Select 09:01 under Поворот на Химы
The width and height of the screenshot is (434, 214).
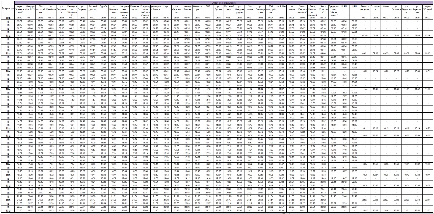tap(365, 53)
